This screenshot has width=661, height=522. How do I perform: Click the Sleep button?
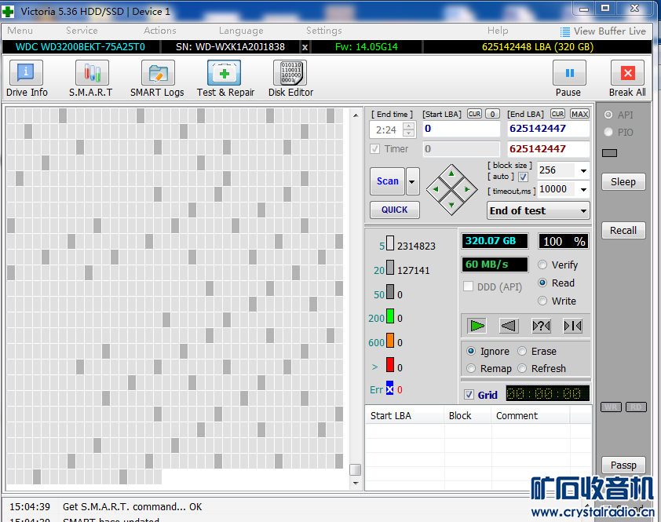pyautogui.click(x=623, y=182)
